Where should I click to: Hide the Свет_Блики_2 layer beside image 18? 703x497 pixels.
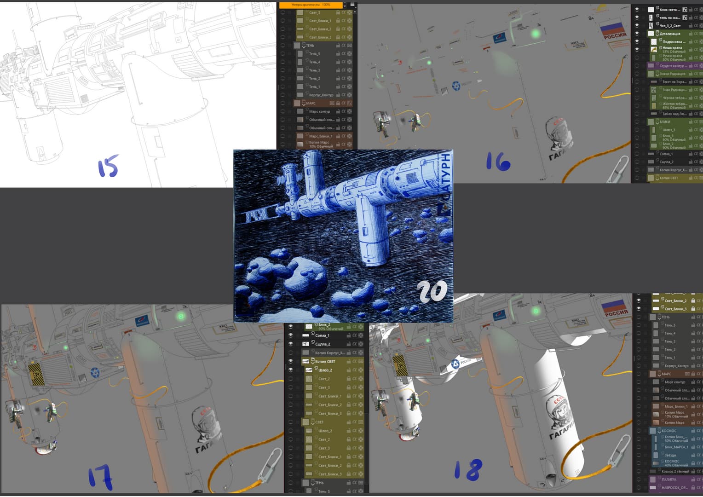(639, 301)
